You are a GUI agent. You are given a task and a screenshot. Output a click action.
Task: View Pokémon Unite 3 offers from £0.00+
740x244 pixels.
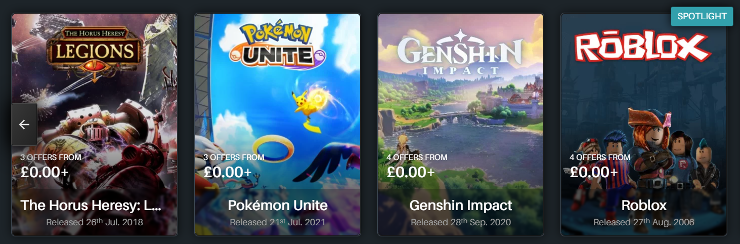pyautogui.click(x=234, y=166)
